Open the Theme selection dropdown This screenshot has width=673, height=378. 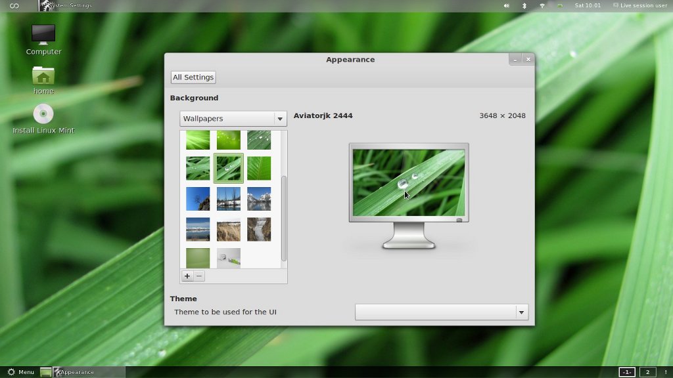(x=442, y=312)
